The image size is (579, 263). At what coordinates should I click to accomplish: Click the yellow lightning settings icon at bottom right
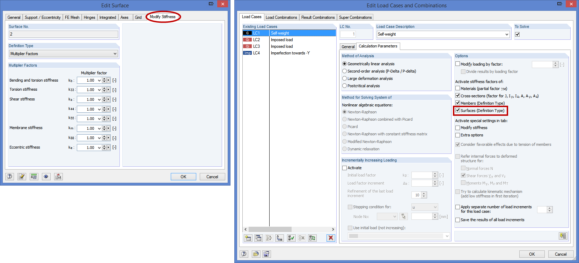tap(563, 236)
